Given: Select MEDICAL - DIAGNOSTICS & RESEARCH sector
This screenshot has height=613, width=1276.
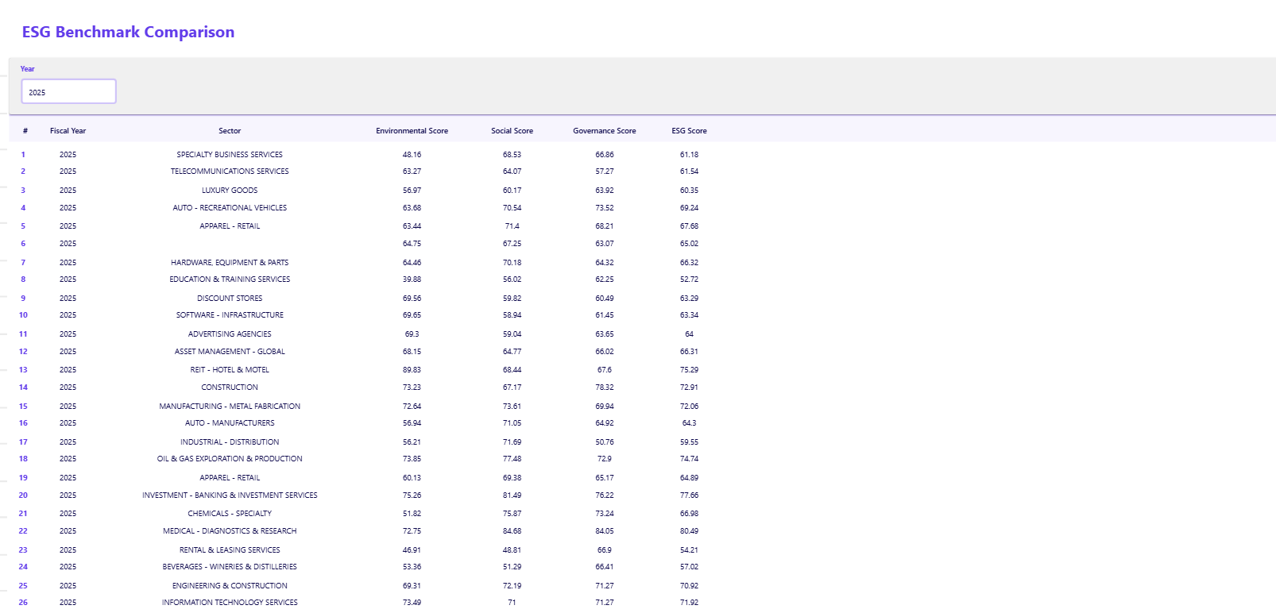Looking at the screenshot, I should point(230,531).
